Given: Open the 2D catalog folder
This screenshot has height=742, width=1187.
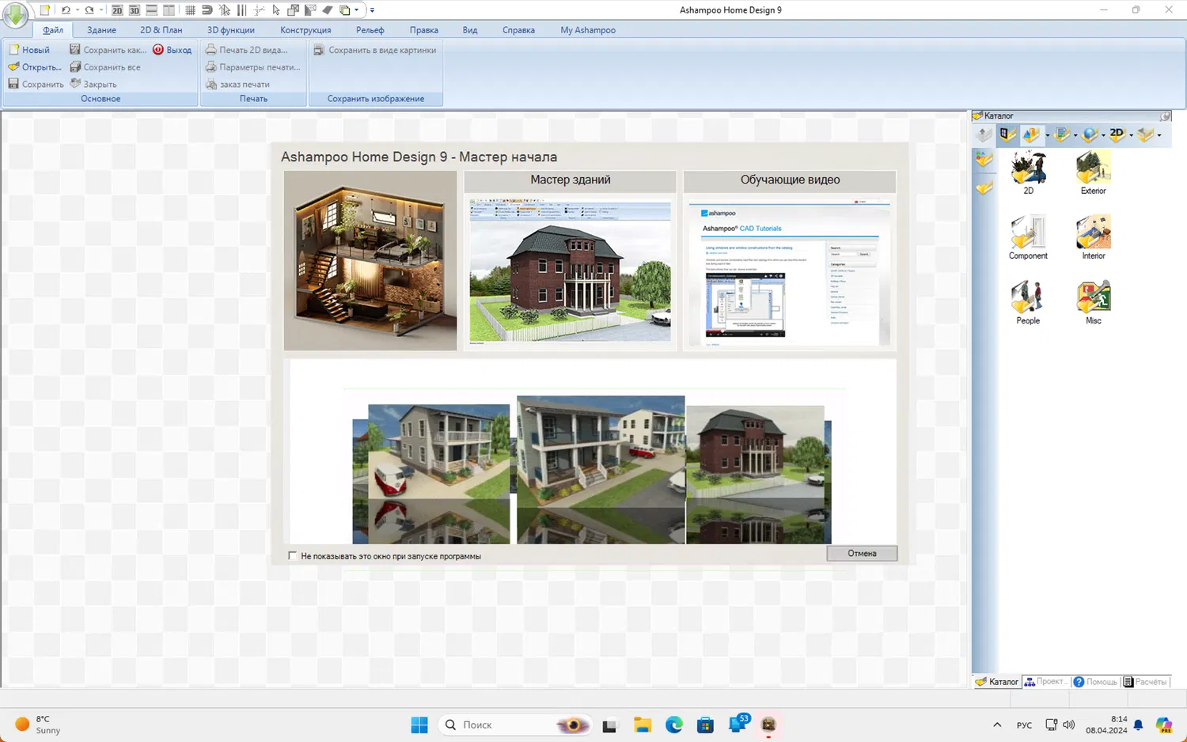Looking at the screenshot, I should click(1028, 172).
